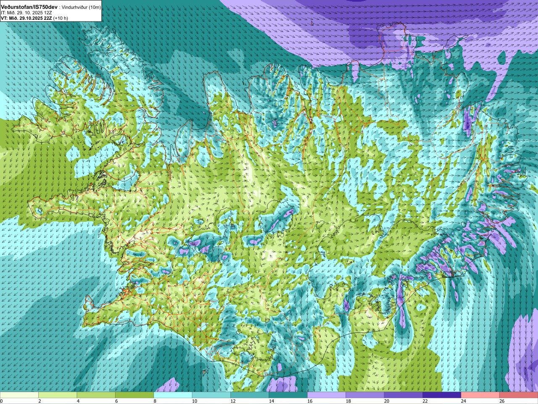
Task: Click the pink 24–26 legend swatch
Action: click(x=480, y=395)
